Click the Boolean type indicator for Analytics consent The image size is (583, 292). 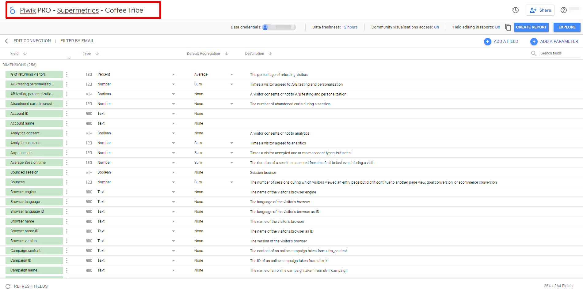coord(89,133)
